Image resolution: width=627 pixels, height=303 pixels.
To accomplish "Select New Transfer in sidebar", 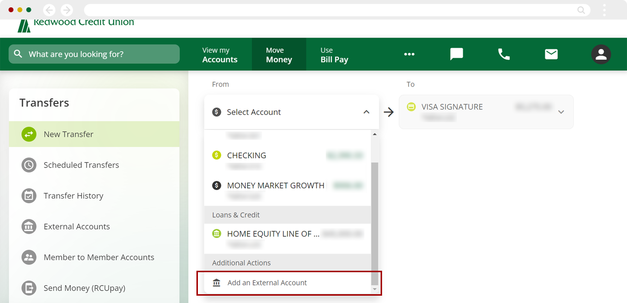I will (x=94, y=134).
